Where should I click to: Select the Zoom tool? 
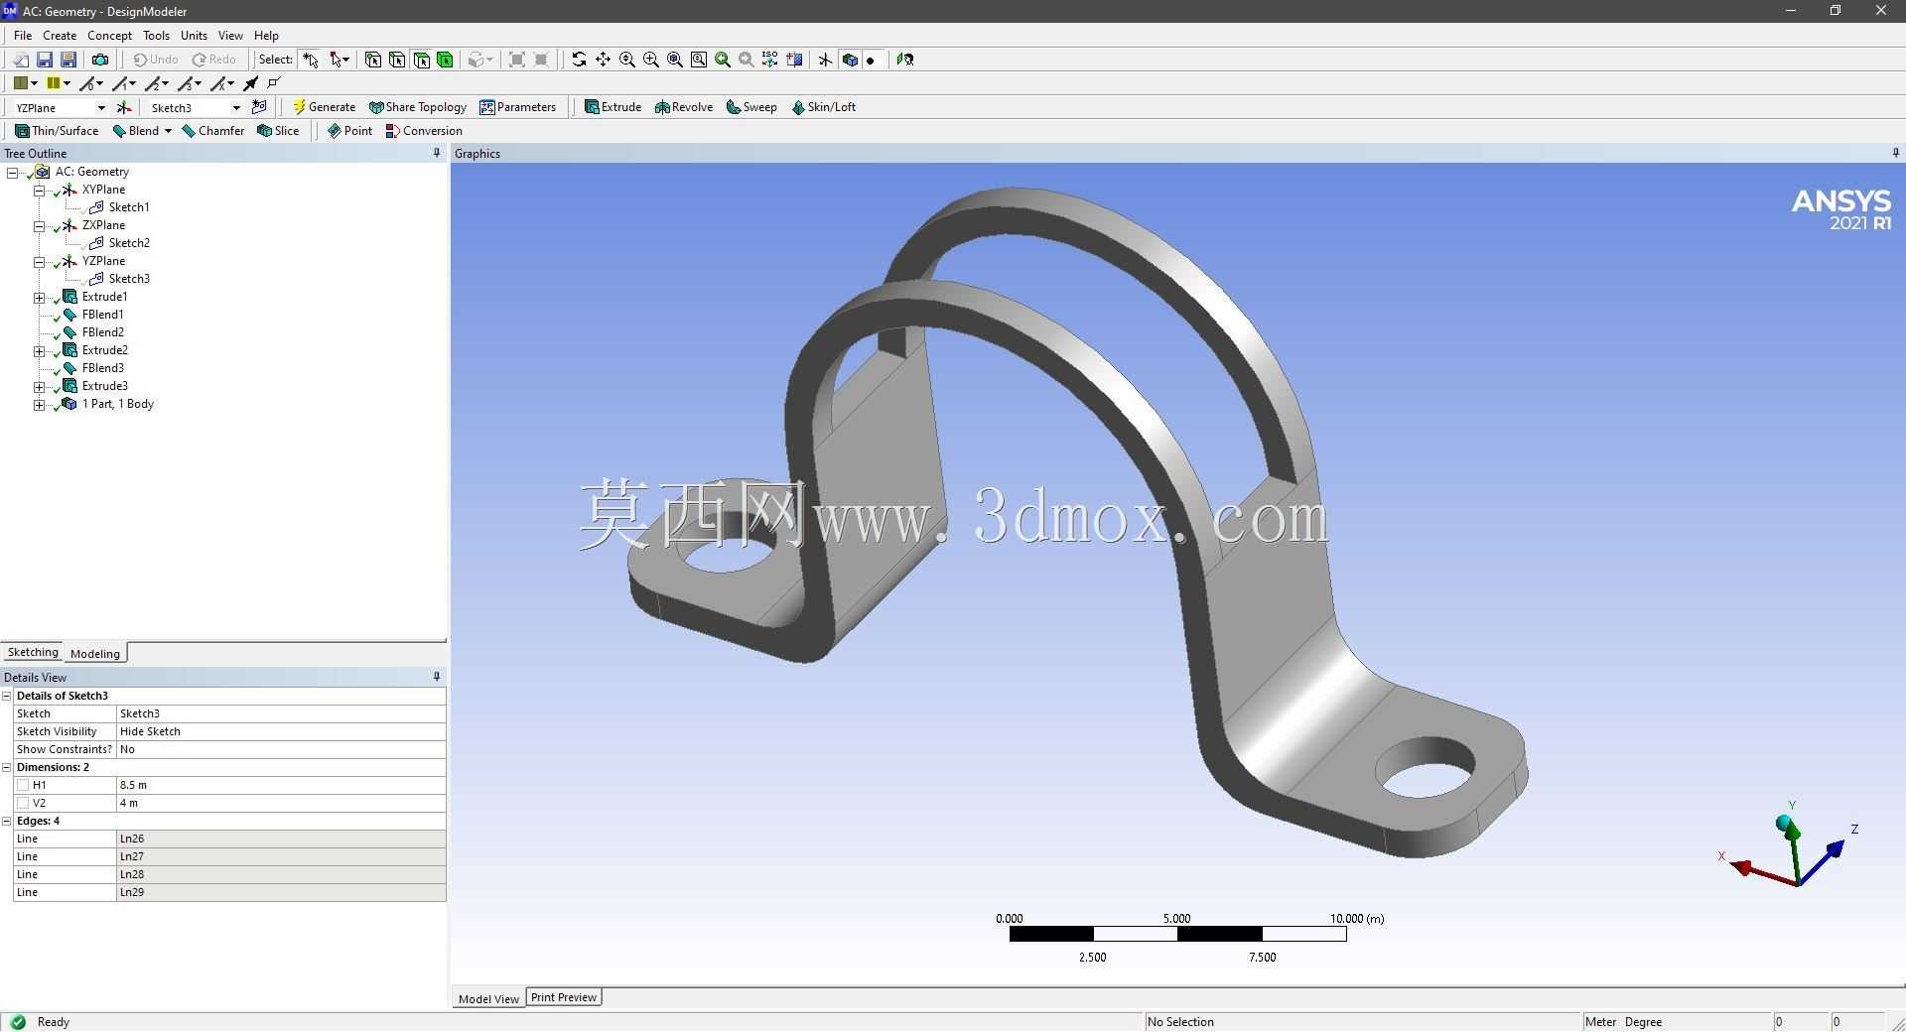coord(627,60)
